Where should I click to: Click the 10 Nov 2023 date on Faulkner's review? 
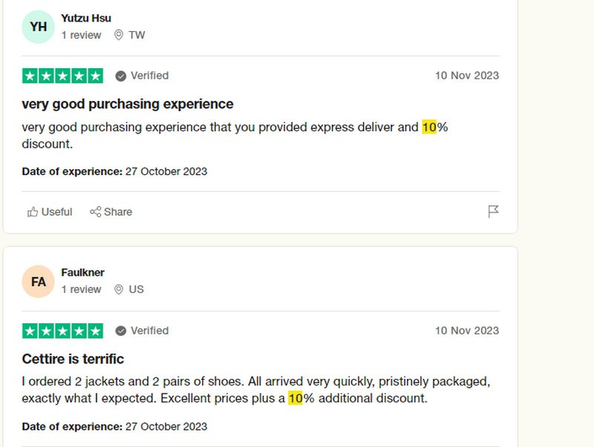(x=467, y=331)
